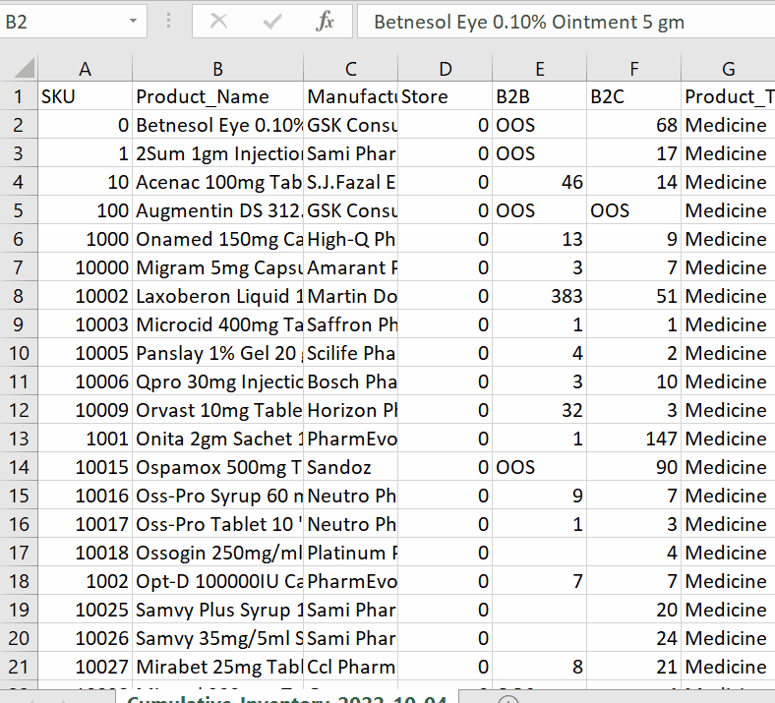Viewport: 775px width, 703px height.
Task: Select the Opt-D 100000IU cell
Action: (x=217, y=581)
